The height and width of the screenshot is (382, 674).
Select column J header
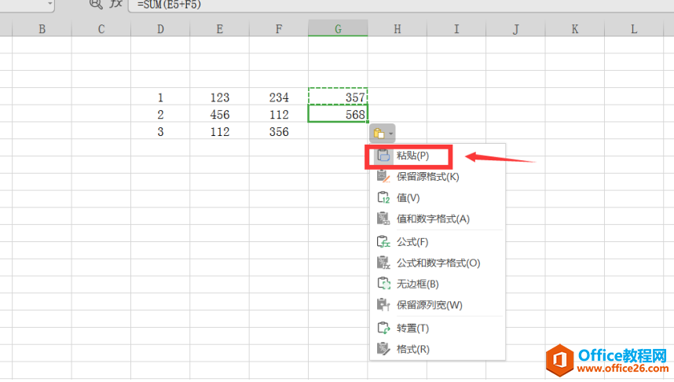tap(516, 29)
